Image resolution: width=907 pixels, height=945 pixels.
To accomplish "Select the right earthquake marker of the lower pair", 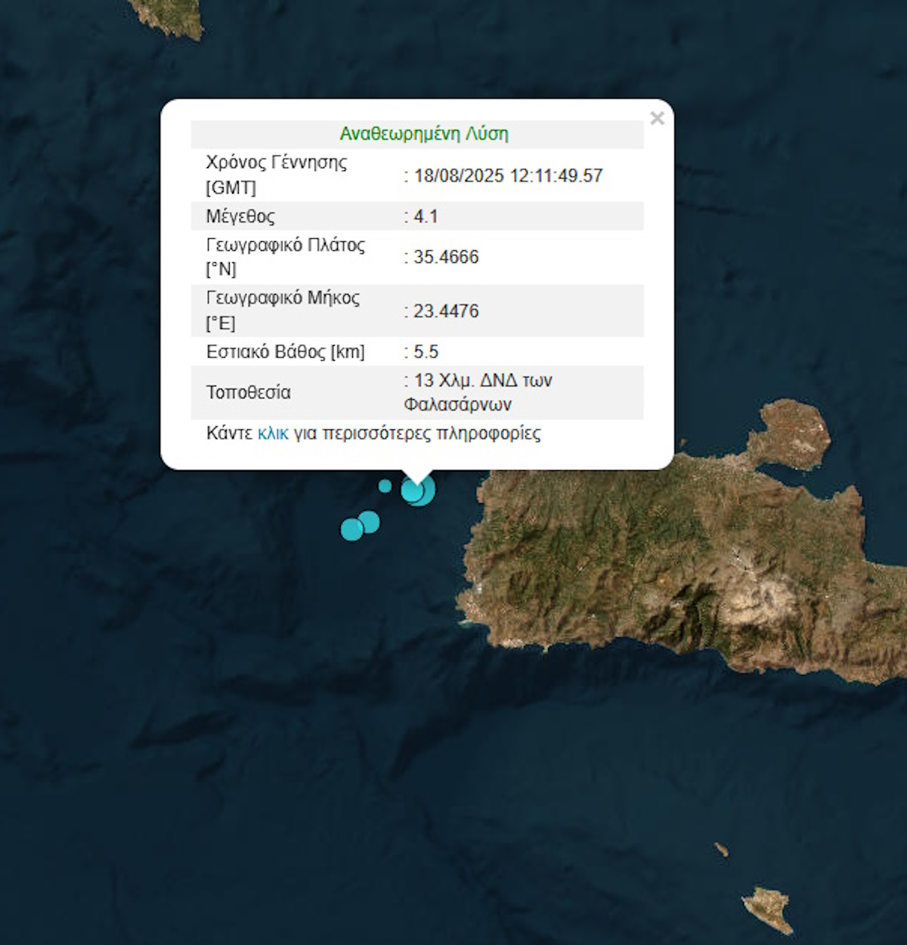I will (369, 522).
